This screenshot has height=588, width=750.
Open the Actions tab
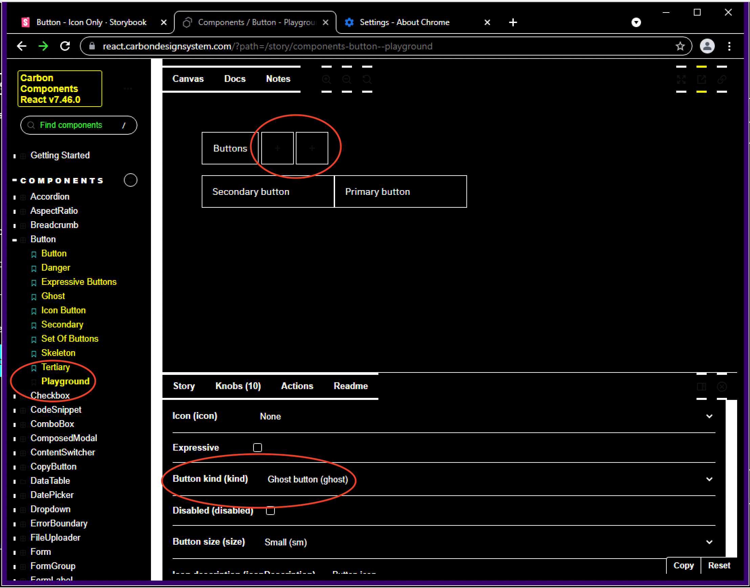297,386
